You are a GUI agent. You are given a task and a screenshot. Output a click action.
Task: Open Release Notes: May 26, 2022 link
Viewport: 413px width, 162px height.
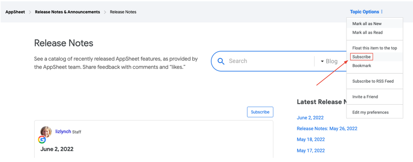[327, 128]
